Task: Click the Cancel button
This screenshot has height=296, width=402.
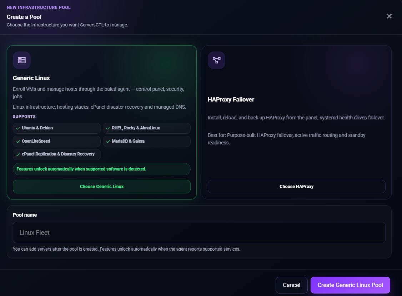Action: point(291,285)
